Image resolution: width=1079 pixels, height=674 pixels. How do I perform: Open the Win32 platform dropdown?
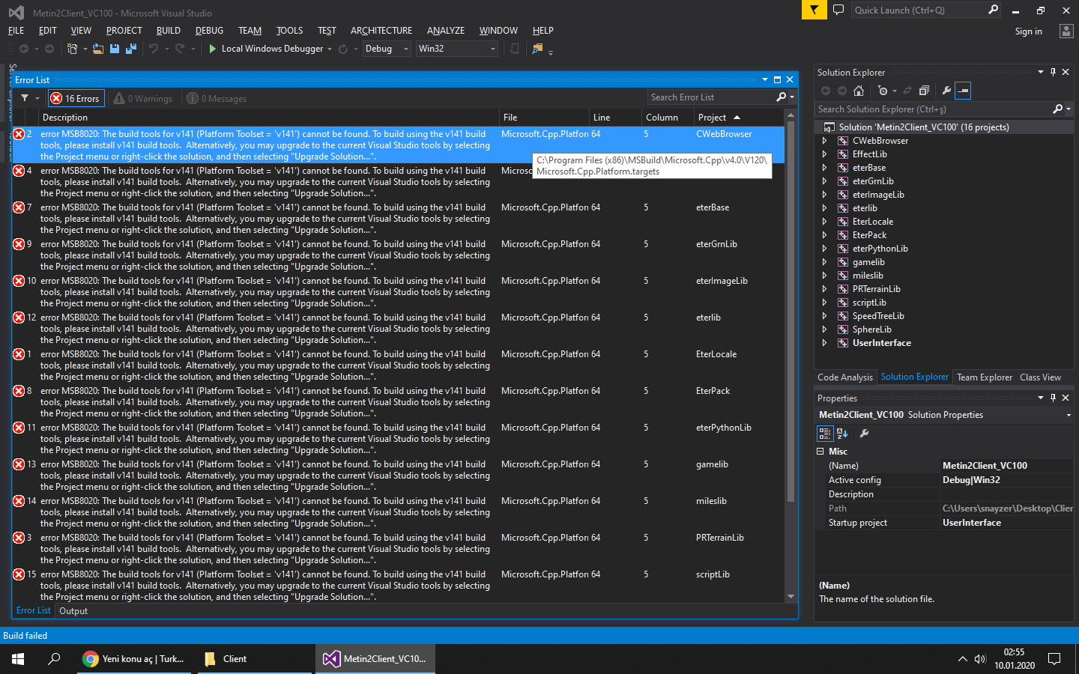(457, 49)
